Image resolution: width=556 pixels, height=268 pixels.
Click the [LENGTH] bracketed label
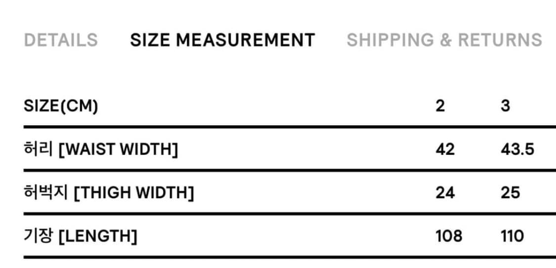pyautogui.click(x=97, y=236)
